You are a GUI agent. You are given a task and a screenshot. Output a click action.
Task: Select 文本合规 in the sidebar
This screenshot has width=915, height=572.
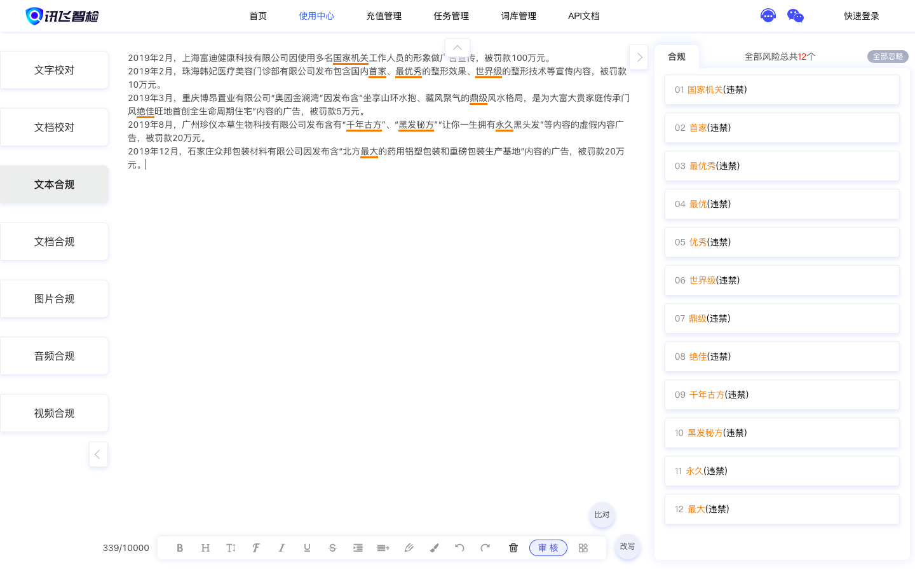click(x=54, y=184)
